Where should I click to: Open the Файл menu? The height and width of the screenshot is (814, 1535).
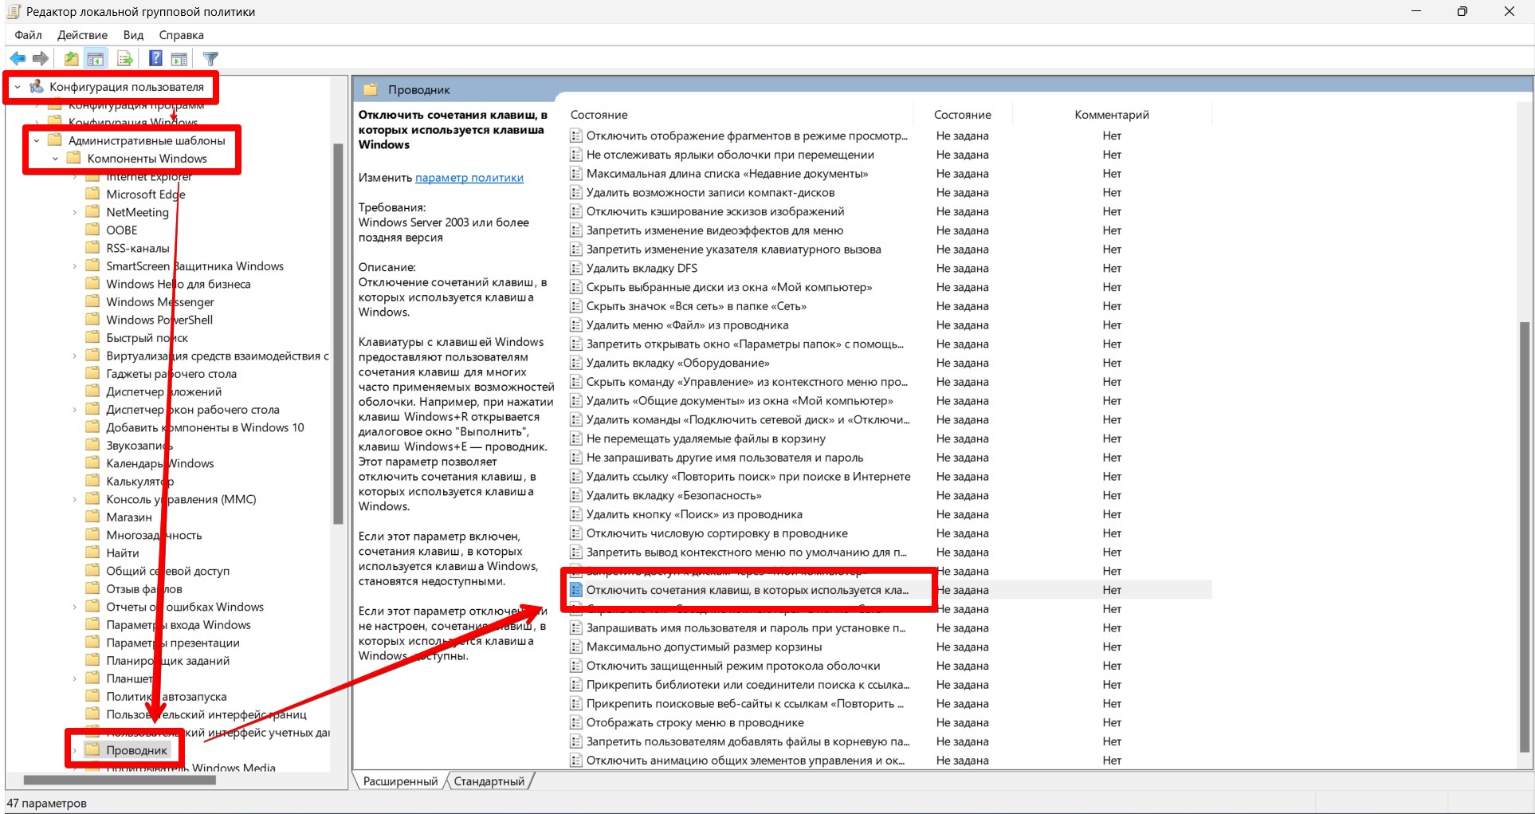28,35
